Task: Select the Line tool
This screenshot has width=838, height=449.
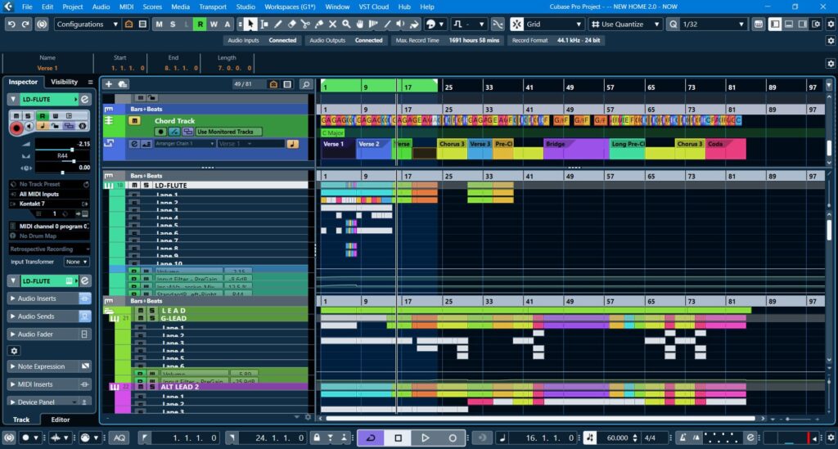Action: pos(387,24)
